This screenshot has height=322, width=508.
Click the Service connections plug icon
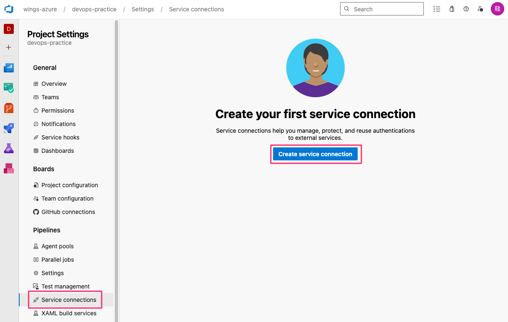[36, 300]
